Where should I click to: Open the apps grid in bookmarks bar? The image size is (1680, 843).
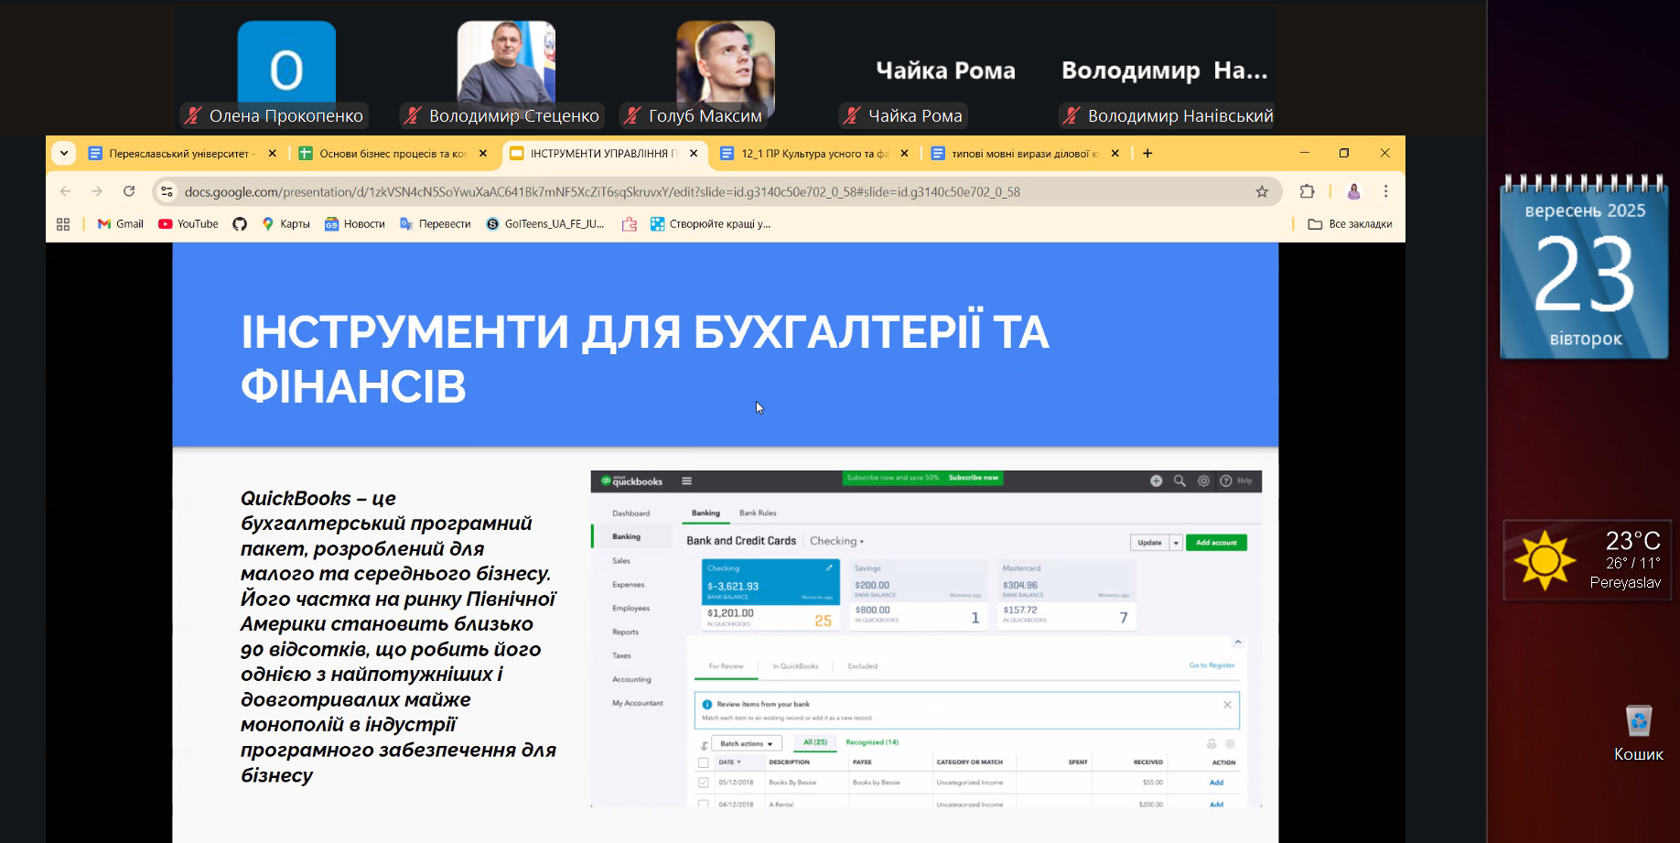(x=63, y=224)
